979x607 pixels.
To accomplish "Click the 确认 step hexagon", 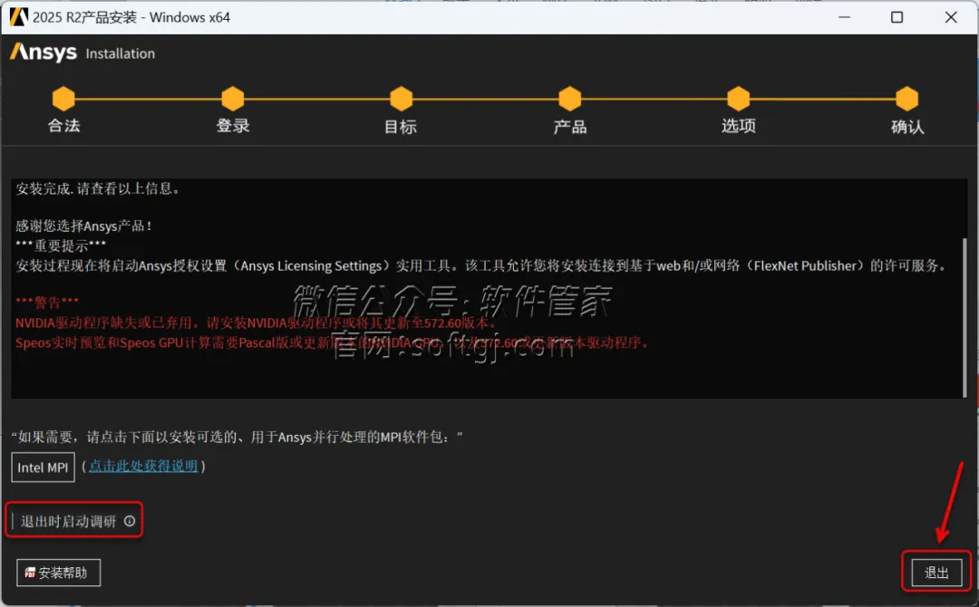I will 907,98.
